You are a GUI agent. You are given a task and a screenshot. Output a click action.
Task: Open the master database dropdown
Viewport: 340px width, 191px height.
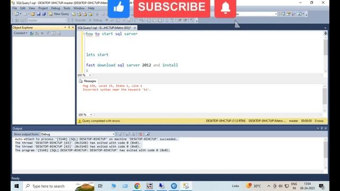coord(47,20)
